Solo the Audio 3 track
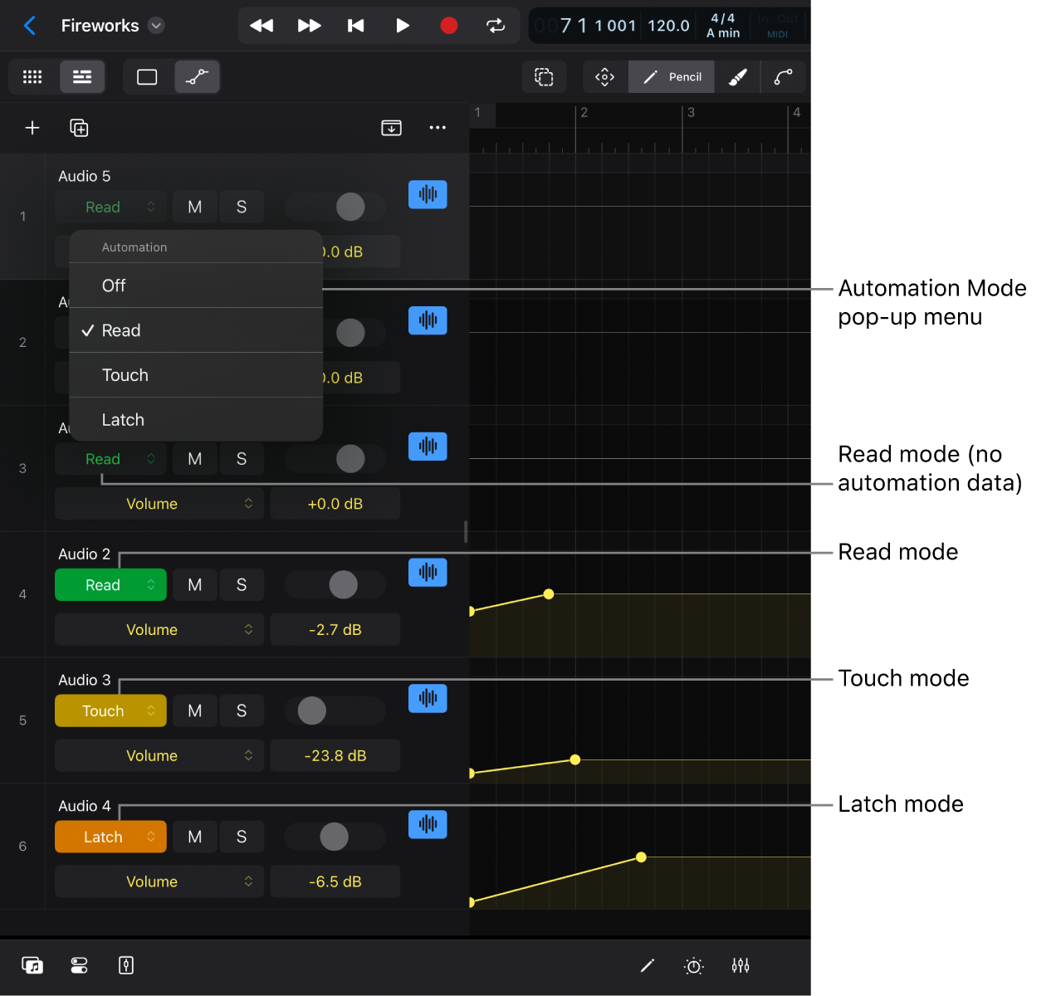The height and width of the screenshot is (996, 1056). tap(242, 710)
